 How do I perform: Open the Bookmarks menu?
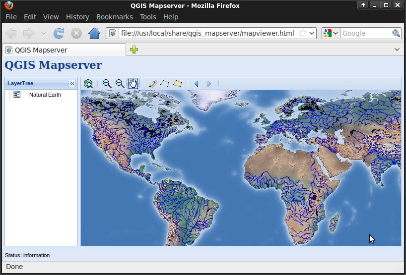click(115, 17)
